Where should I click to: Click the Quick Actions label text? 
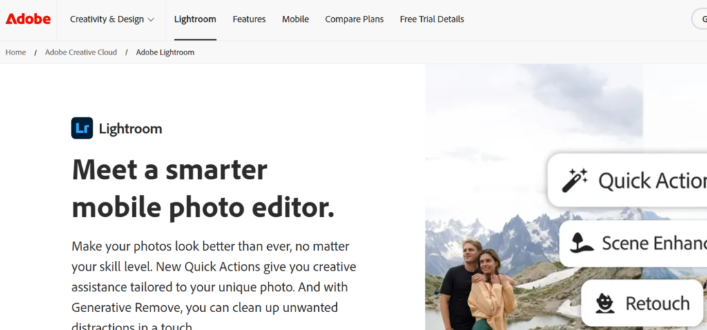tap(651, 181)
